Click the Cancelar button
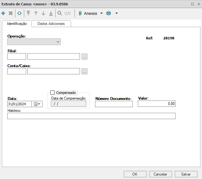202x179 pixels. point(160,174)
